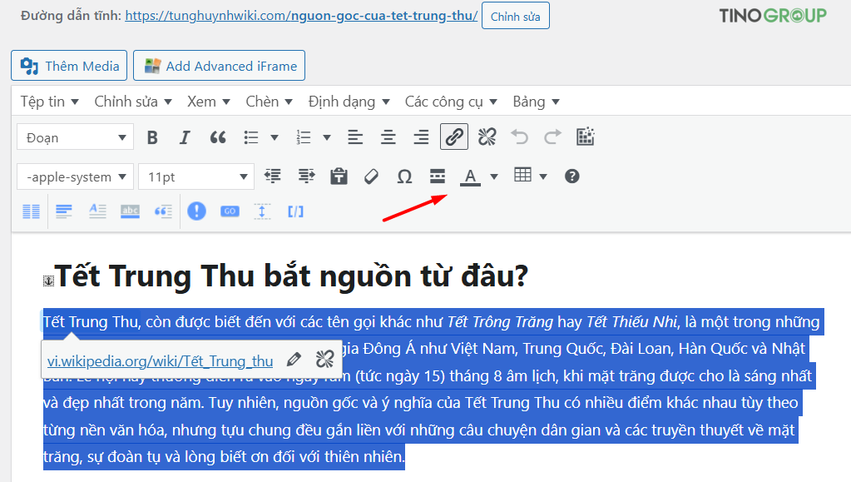
Task: Click the Add Advanced iFrame button
Action: coord(220,66)
